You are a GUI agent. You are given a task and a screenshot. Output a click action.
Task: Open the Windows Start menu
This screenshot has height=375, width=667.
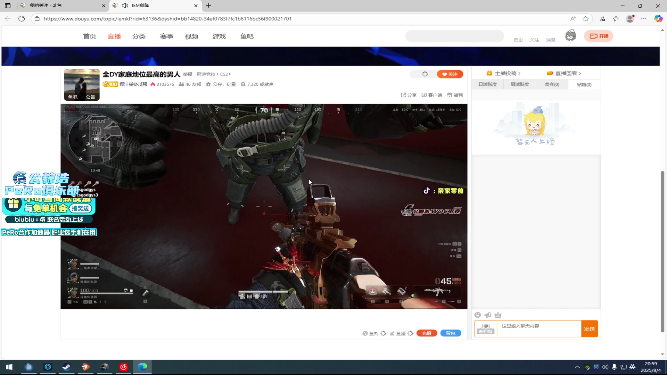click(x=9, y=367)
